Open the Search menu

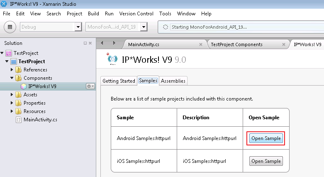[x=54, y=14]
